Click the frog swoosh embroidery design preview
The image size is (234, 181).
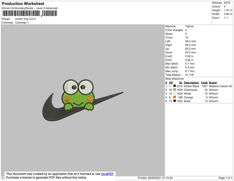point(83,100)
